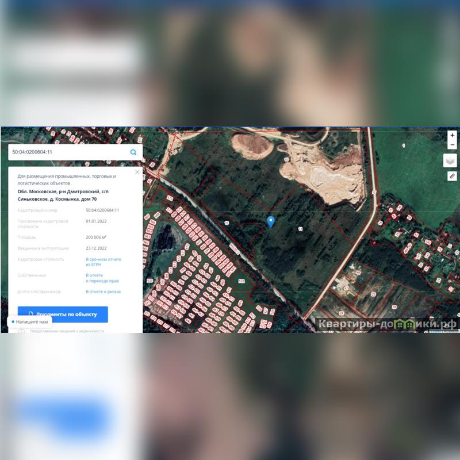Image resolution: width=460 pixels, height=460 pixels.
Task: Zoom in on the map
Action: pos(453,136)
